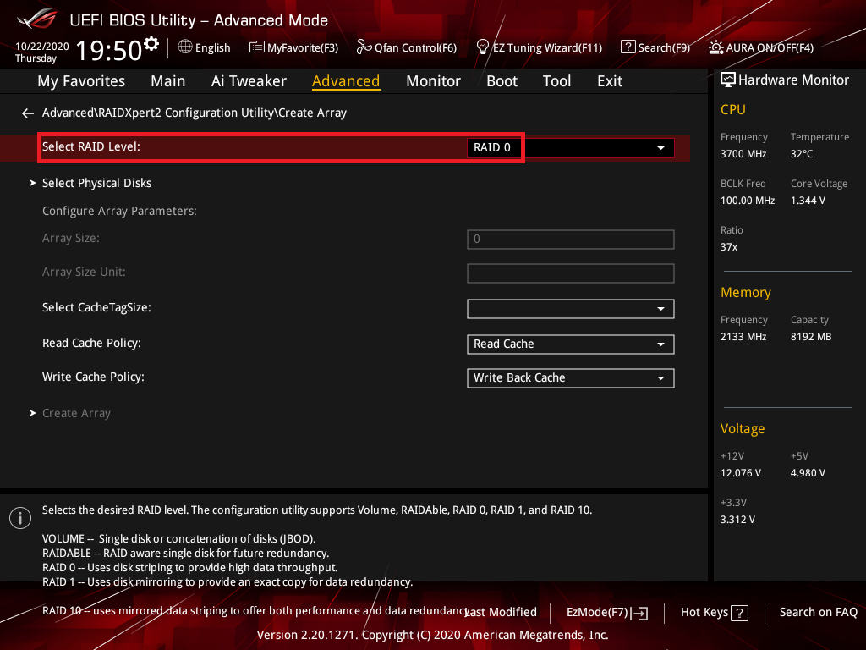The height and width of the screenshot is (650, 866).
Task: Go to the Boot tab
Action: point(502,81)
